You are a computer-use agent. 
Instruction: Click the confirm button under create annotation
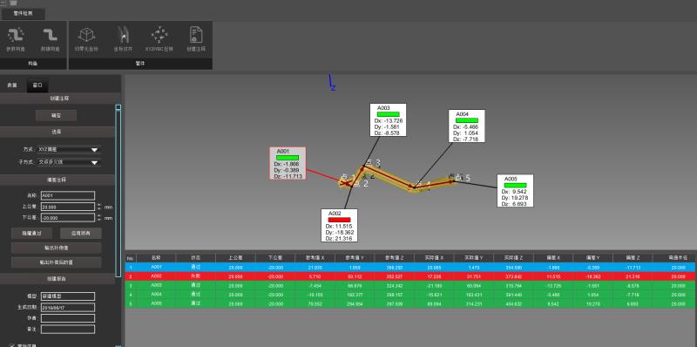tap(56, 116)
